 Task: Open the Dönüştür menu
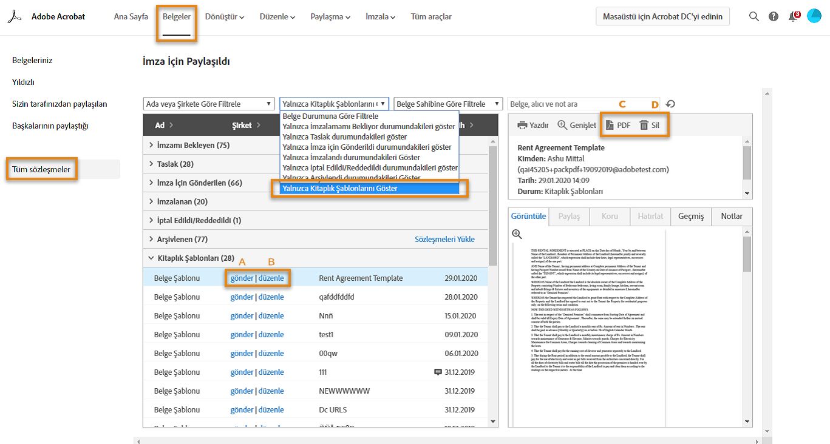(x=225, y=17)
